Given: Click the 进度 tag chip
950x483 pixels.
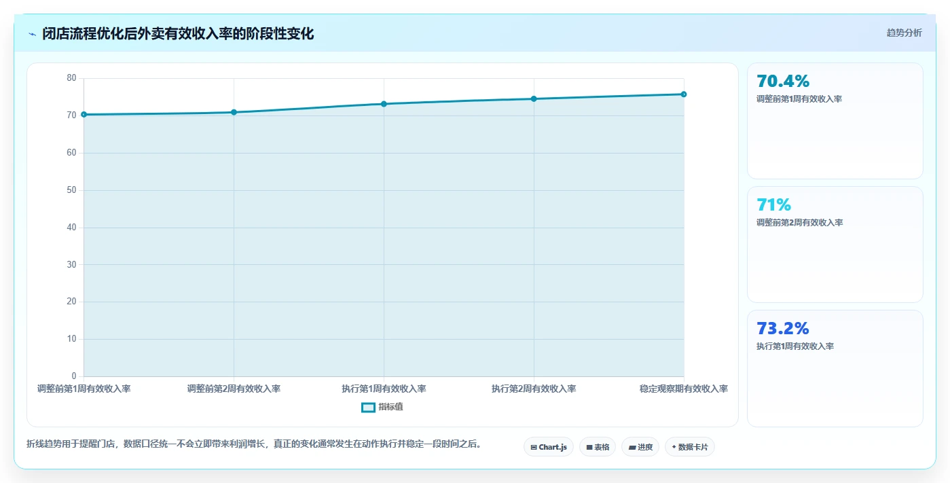Looking at the screenshot, I should [640, 447].
